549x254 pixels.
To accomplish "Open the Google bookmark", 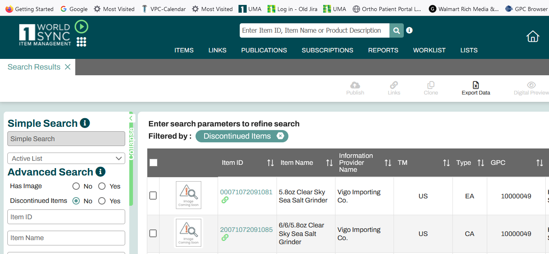I will pyautogui.click(x=74, y=9).
